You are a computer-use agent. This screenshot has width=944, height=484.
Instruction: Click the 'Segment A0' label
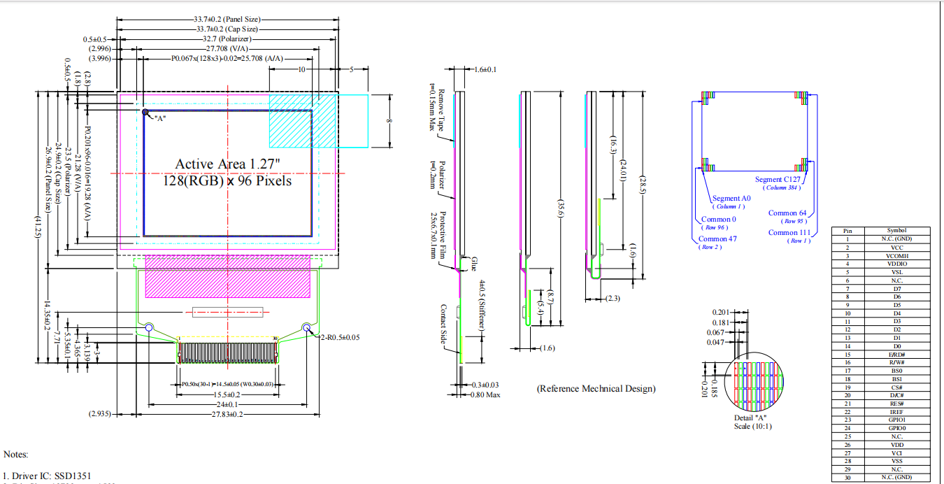tap(731, 199)
